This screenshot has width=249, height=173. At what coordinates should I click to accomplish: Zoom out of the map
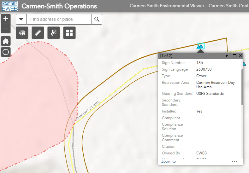[6, 28]
